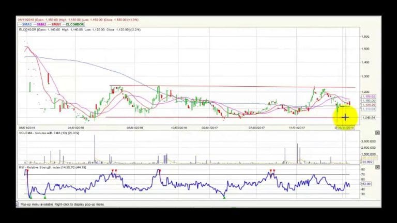Toggle the SMA3 legend entry
Viewport: 397px width, 223px height.
tap(25, 25)
